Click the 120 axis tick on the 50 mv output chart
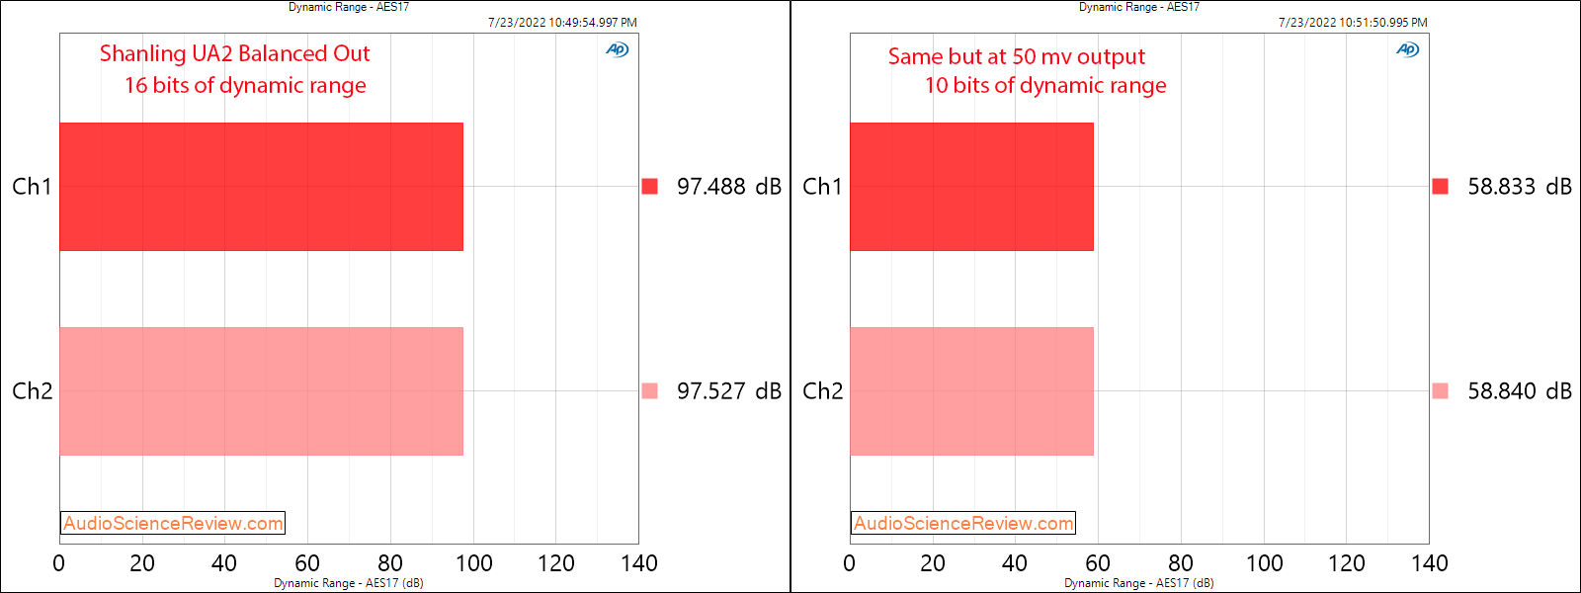The image size is (1581, 593). (1347, 563)
